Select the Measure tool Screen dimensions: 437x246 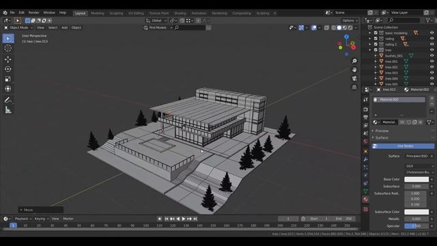tap(8, 110)
